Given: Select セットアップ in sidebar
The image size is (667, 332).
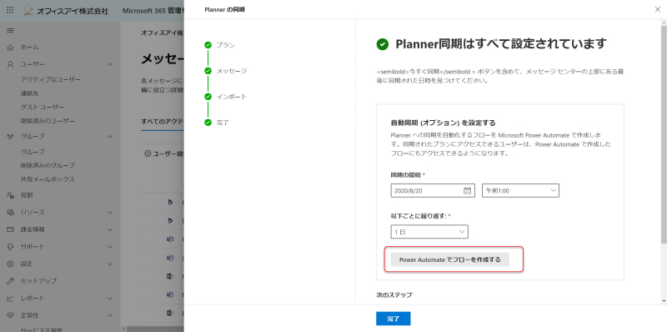Looking at the screenshot, I should pos(38,281).
